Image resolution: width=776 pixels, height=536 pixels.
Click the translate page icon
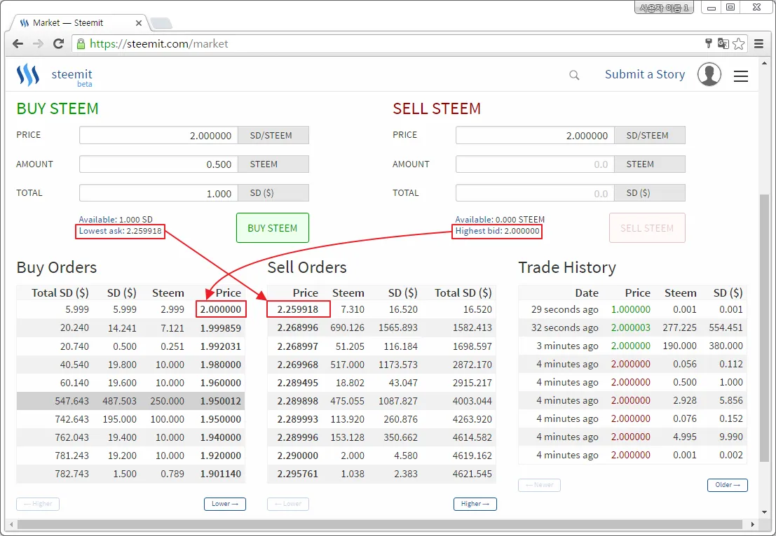723,43
